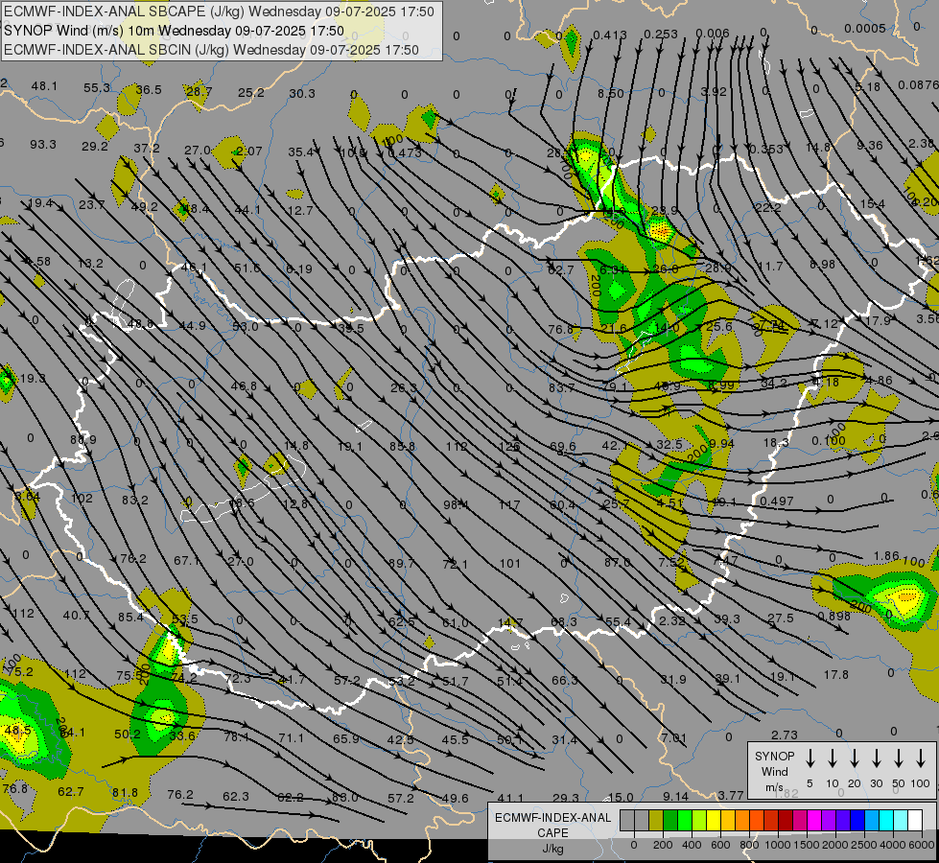
Task: Click the map value 3.92
Action: click(714, 92)
